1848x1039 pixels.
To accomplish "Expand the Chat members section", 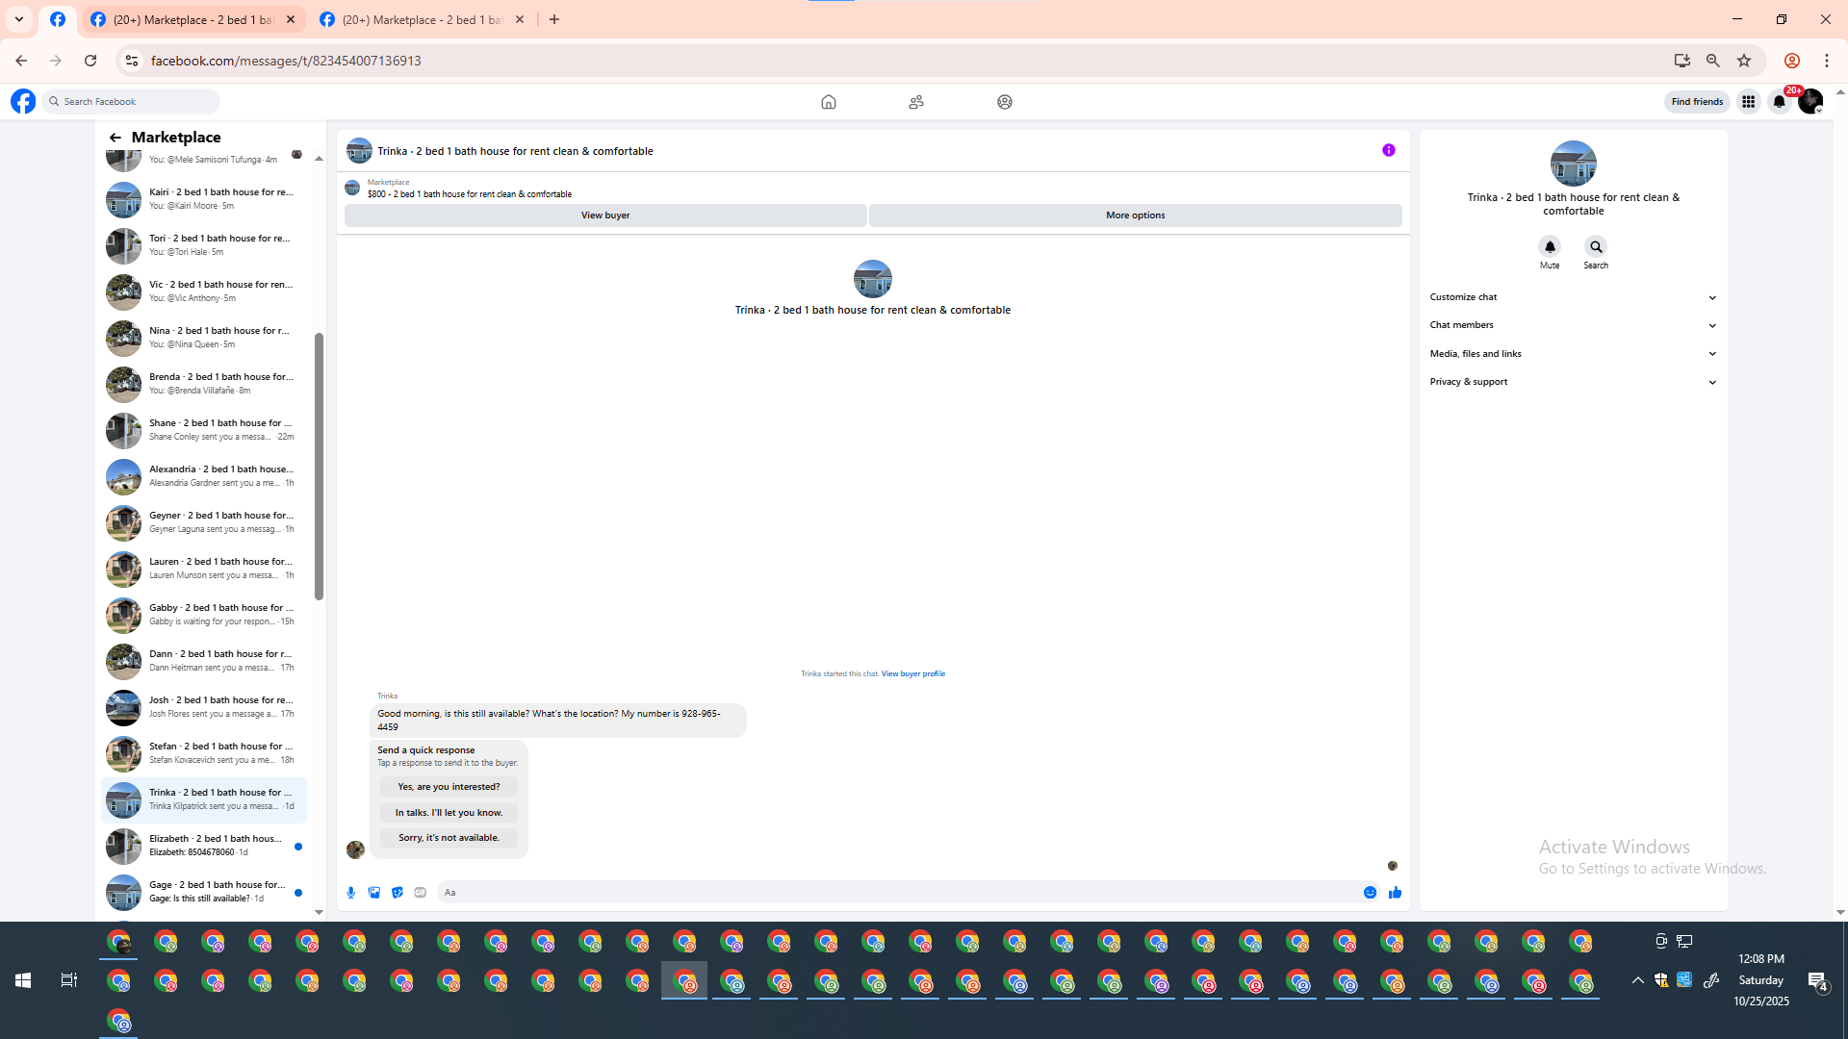I will tap(1573, 325).
